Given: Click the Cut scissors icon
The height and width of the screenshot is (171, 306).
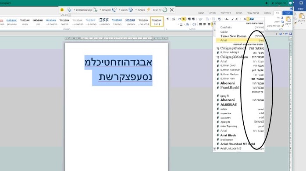Looking at the screenshot, I should tap(282, 17).
